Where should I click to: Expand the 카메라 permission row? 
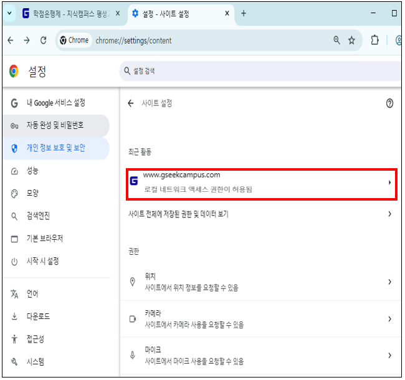[262, 318]
